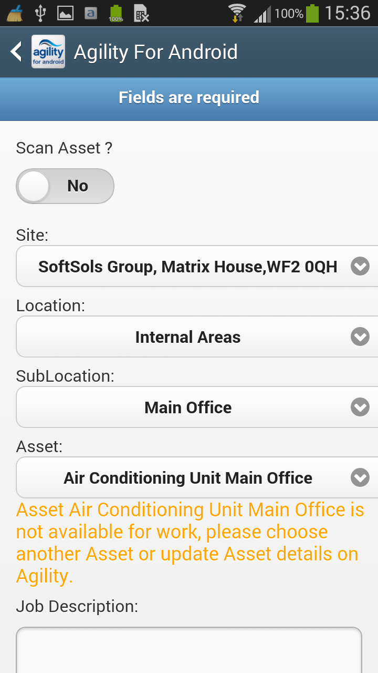Tap the mobile signal strength bars
The width and height of the screenshot is (378, 673).
point(262,14)
